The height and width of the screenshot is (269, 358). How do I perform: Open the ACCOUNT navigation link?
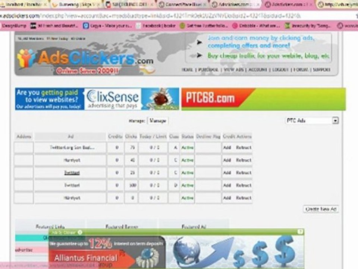coord(258,69)
